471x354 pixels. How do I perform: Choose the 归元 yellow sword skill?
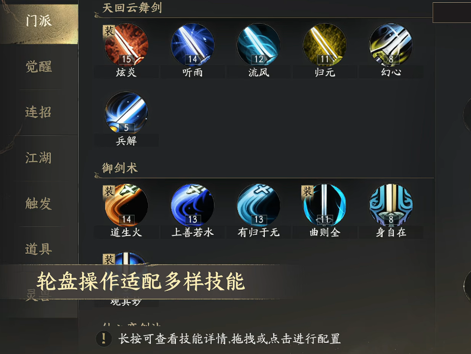325,45
